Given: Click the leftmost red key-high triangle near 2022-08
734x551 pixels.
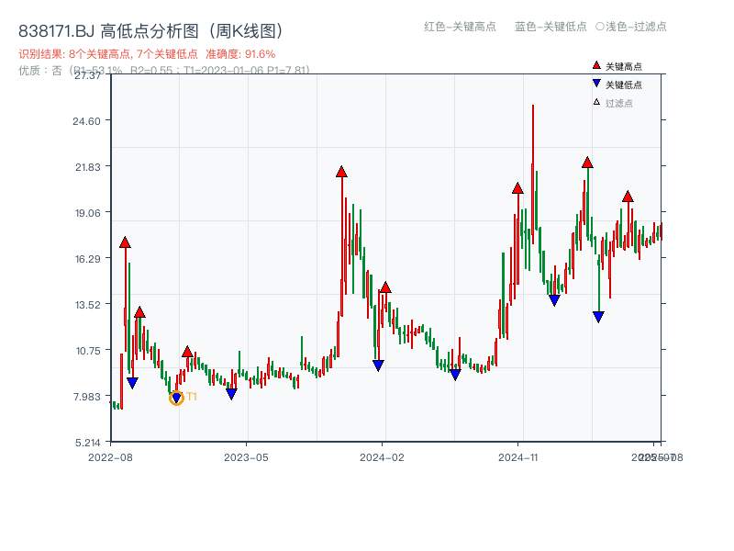Looking at the screenshot, I should tap(125, 242).
